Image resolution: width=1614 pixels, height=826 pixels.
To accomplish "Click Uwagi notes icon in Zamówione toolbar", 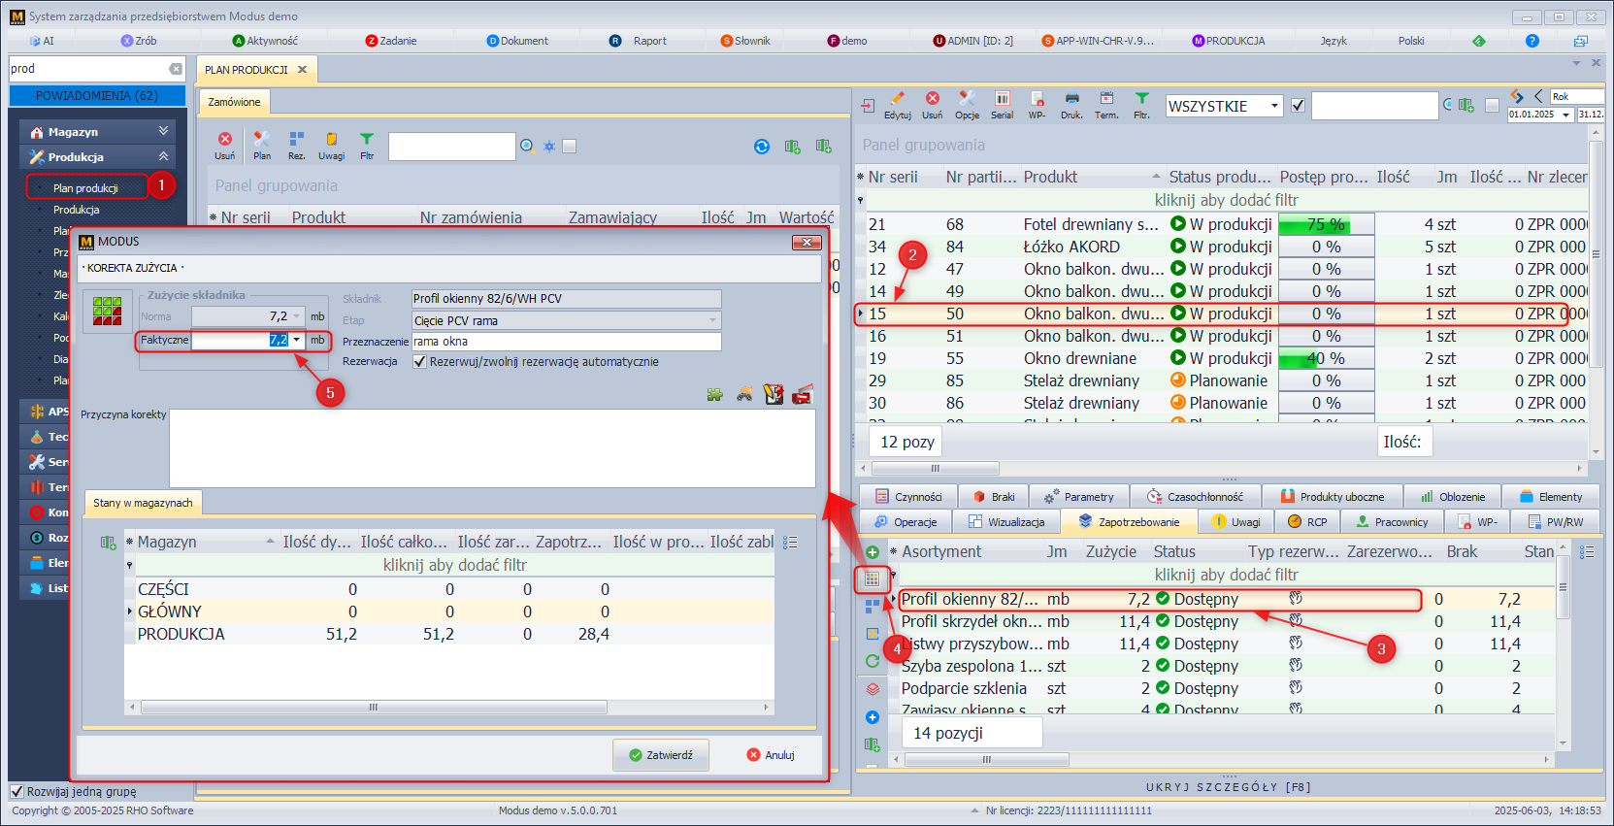I will coord(331,140).
